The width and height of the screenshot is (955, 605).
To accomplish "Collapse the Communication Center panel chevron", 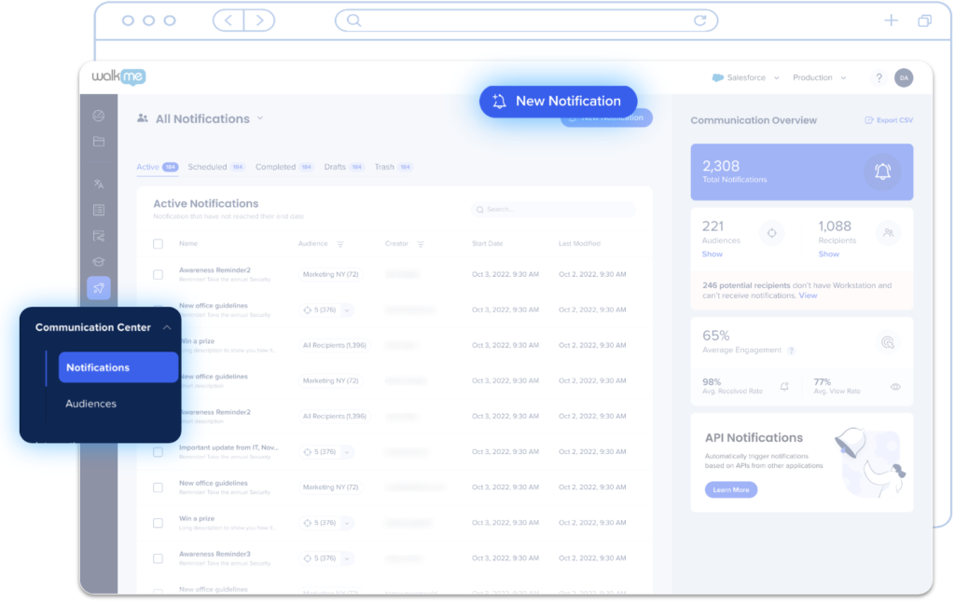I will pyautogui.click(x=166, y=327).
